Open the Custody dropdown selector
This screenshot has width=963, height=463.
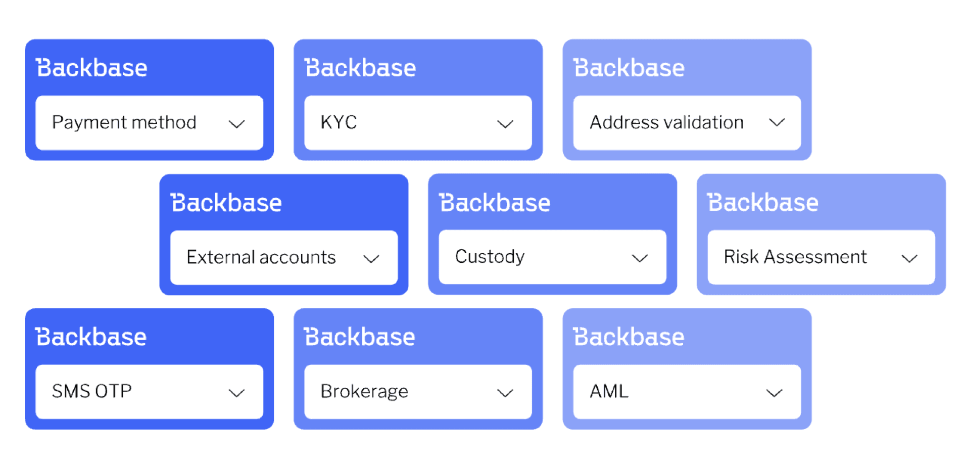552,257
